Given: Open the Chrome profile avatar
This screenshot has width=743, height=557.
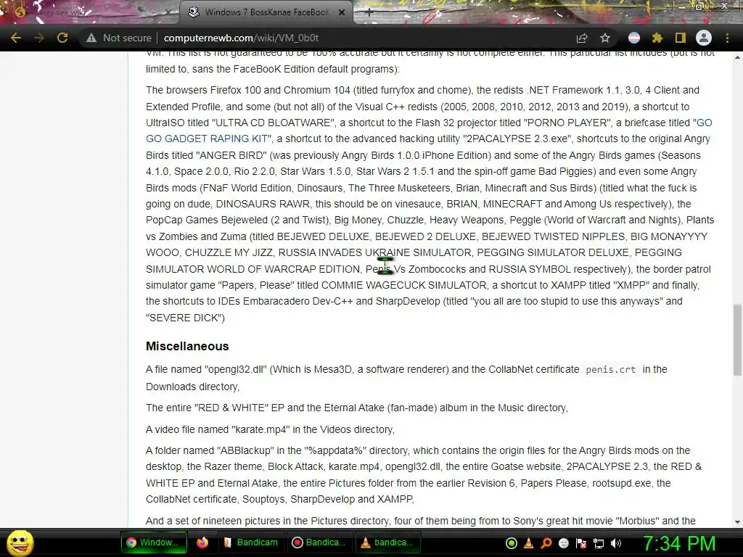Looking at the screenshot, I should (704, 38).
